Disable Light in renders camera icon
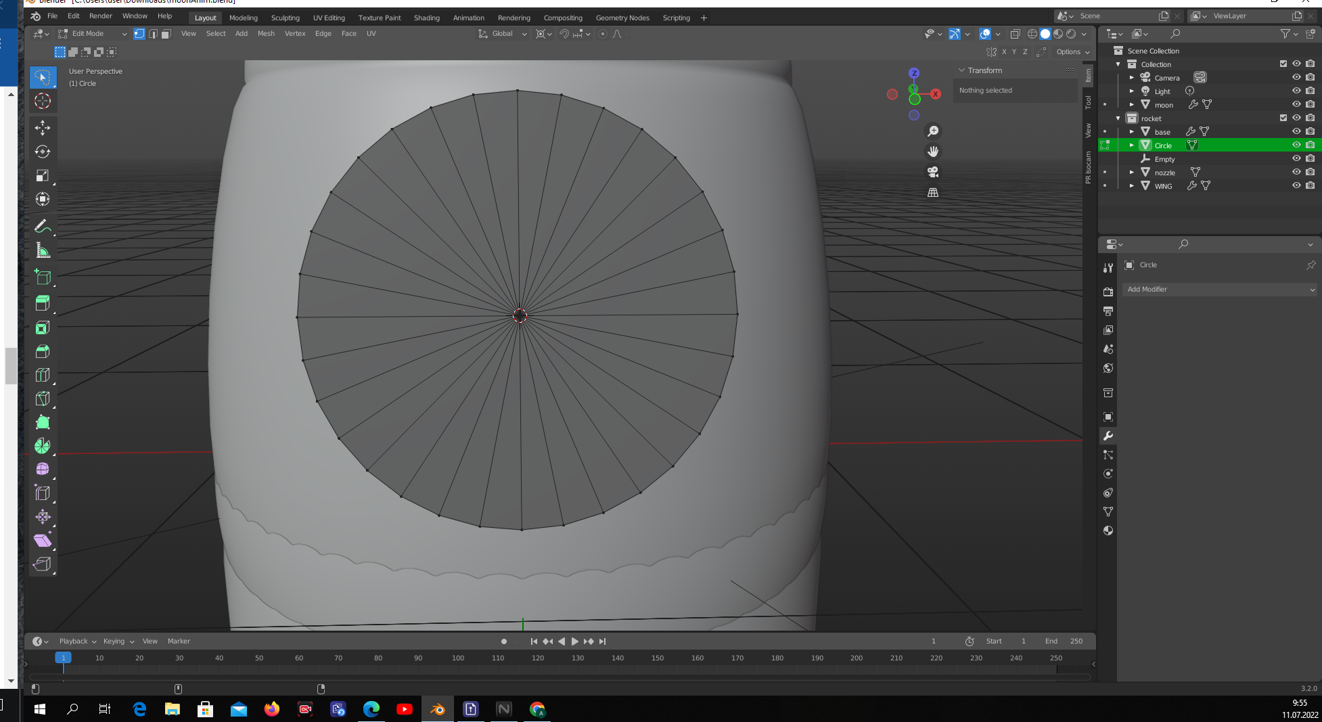The width and height of the screenshot is (1322, 722). coord(1310,91)
